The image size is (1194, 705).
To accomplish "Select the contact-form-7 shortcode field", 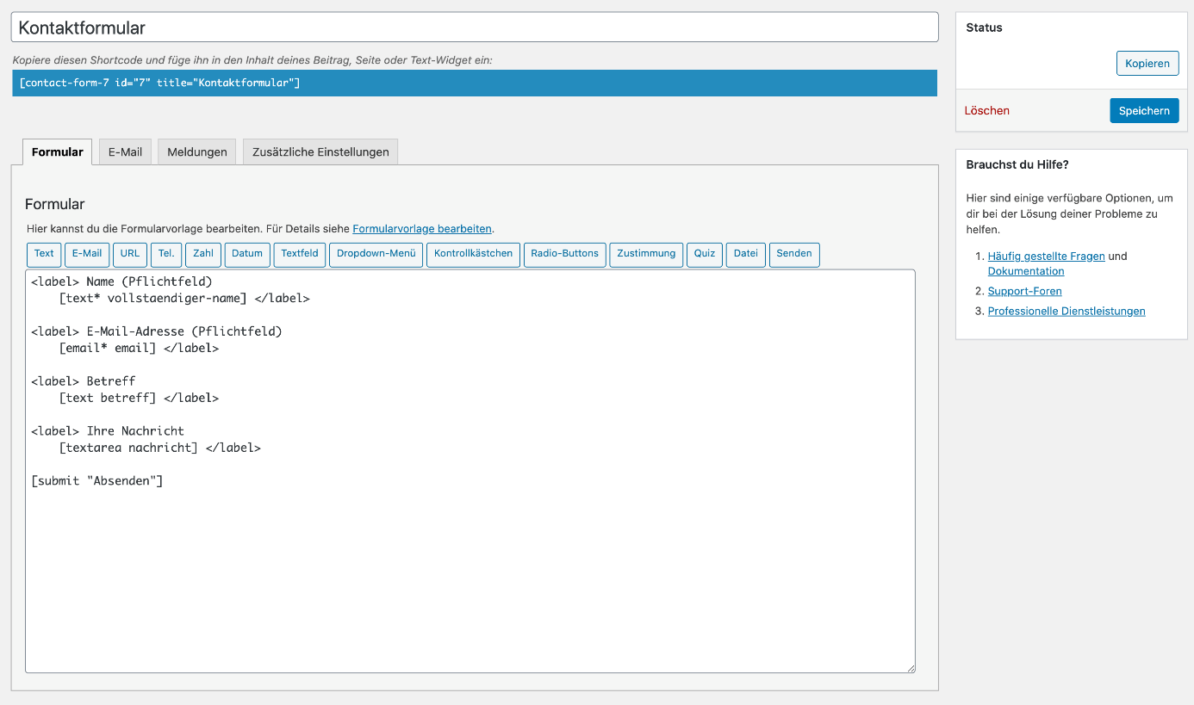I will point(475,83).
